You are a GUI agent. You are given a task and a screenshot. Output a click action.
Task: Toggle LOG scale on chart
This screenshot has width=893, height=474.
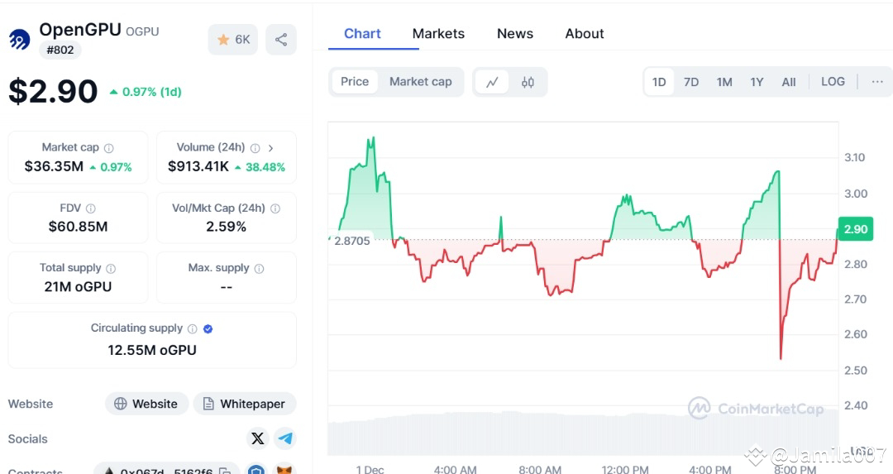pos(833,81)
